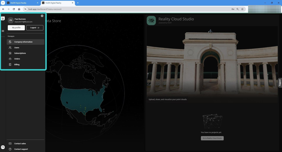Click the site information icon
Screen dimensions: 282x152
(x=25, y=9)
